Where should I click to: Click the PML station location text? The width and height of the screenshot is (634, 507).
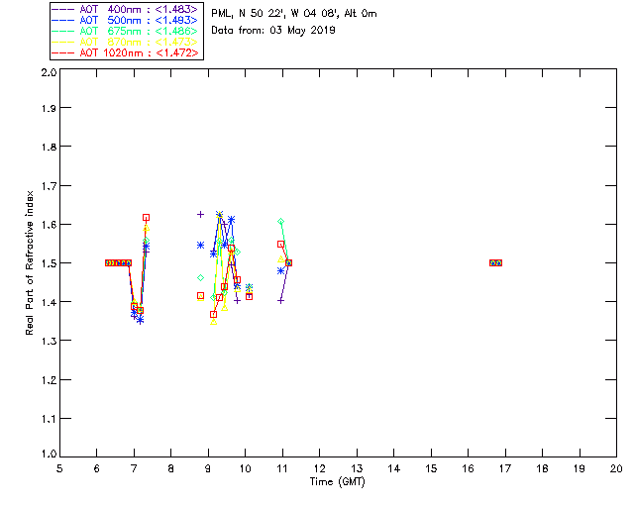click(294, 13)
